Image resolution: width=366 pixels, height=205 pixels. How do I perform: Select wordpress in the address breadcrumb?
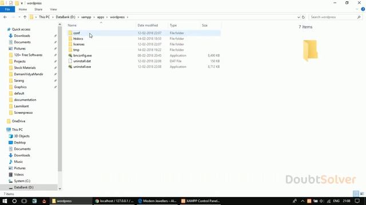(x=117, y=17)
